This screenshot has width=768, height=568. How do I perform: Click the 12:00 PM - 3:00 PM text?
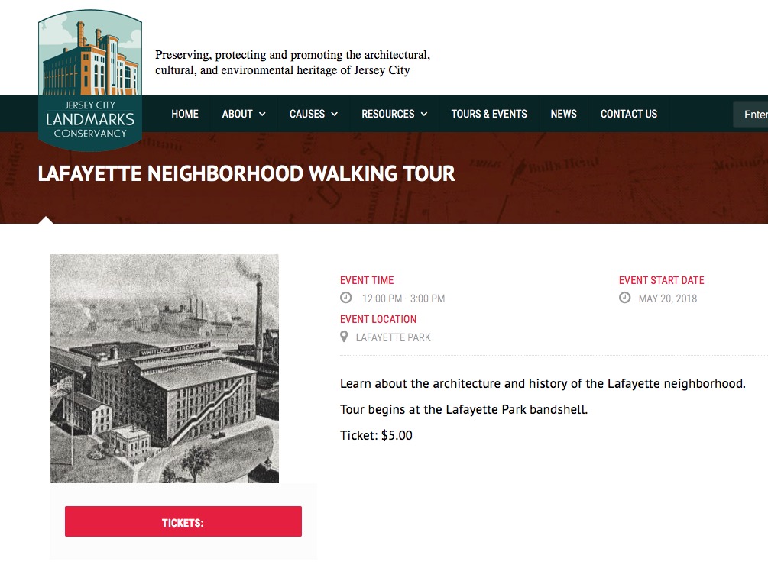[x=403, y=299]
